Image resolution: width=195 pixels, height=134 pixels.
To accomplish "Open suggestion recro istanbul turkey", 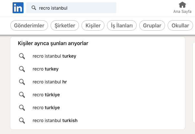I will (54, 56).
